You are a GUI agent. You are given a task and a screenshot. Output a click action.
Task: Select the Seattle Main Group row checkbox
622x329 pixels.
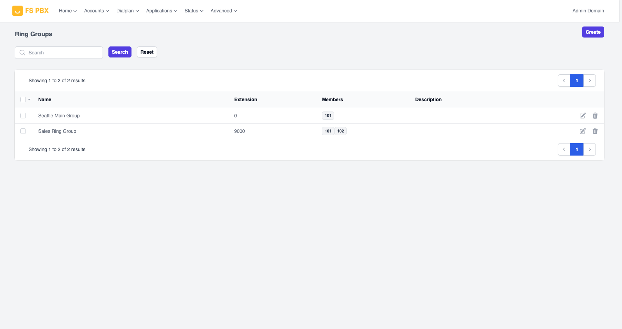[x=23, y=116]
